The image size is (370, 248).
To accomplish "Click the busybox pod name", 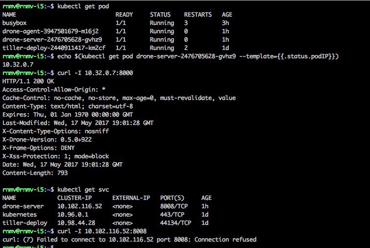I will tap(14, 23).
